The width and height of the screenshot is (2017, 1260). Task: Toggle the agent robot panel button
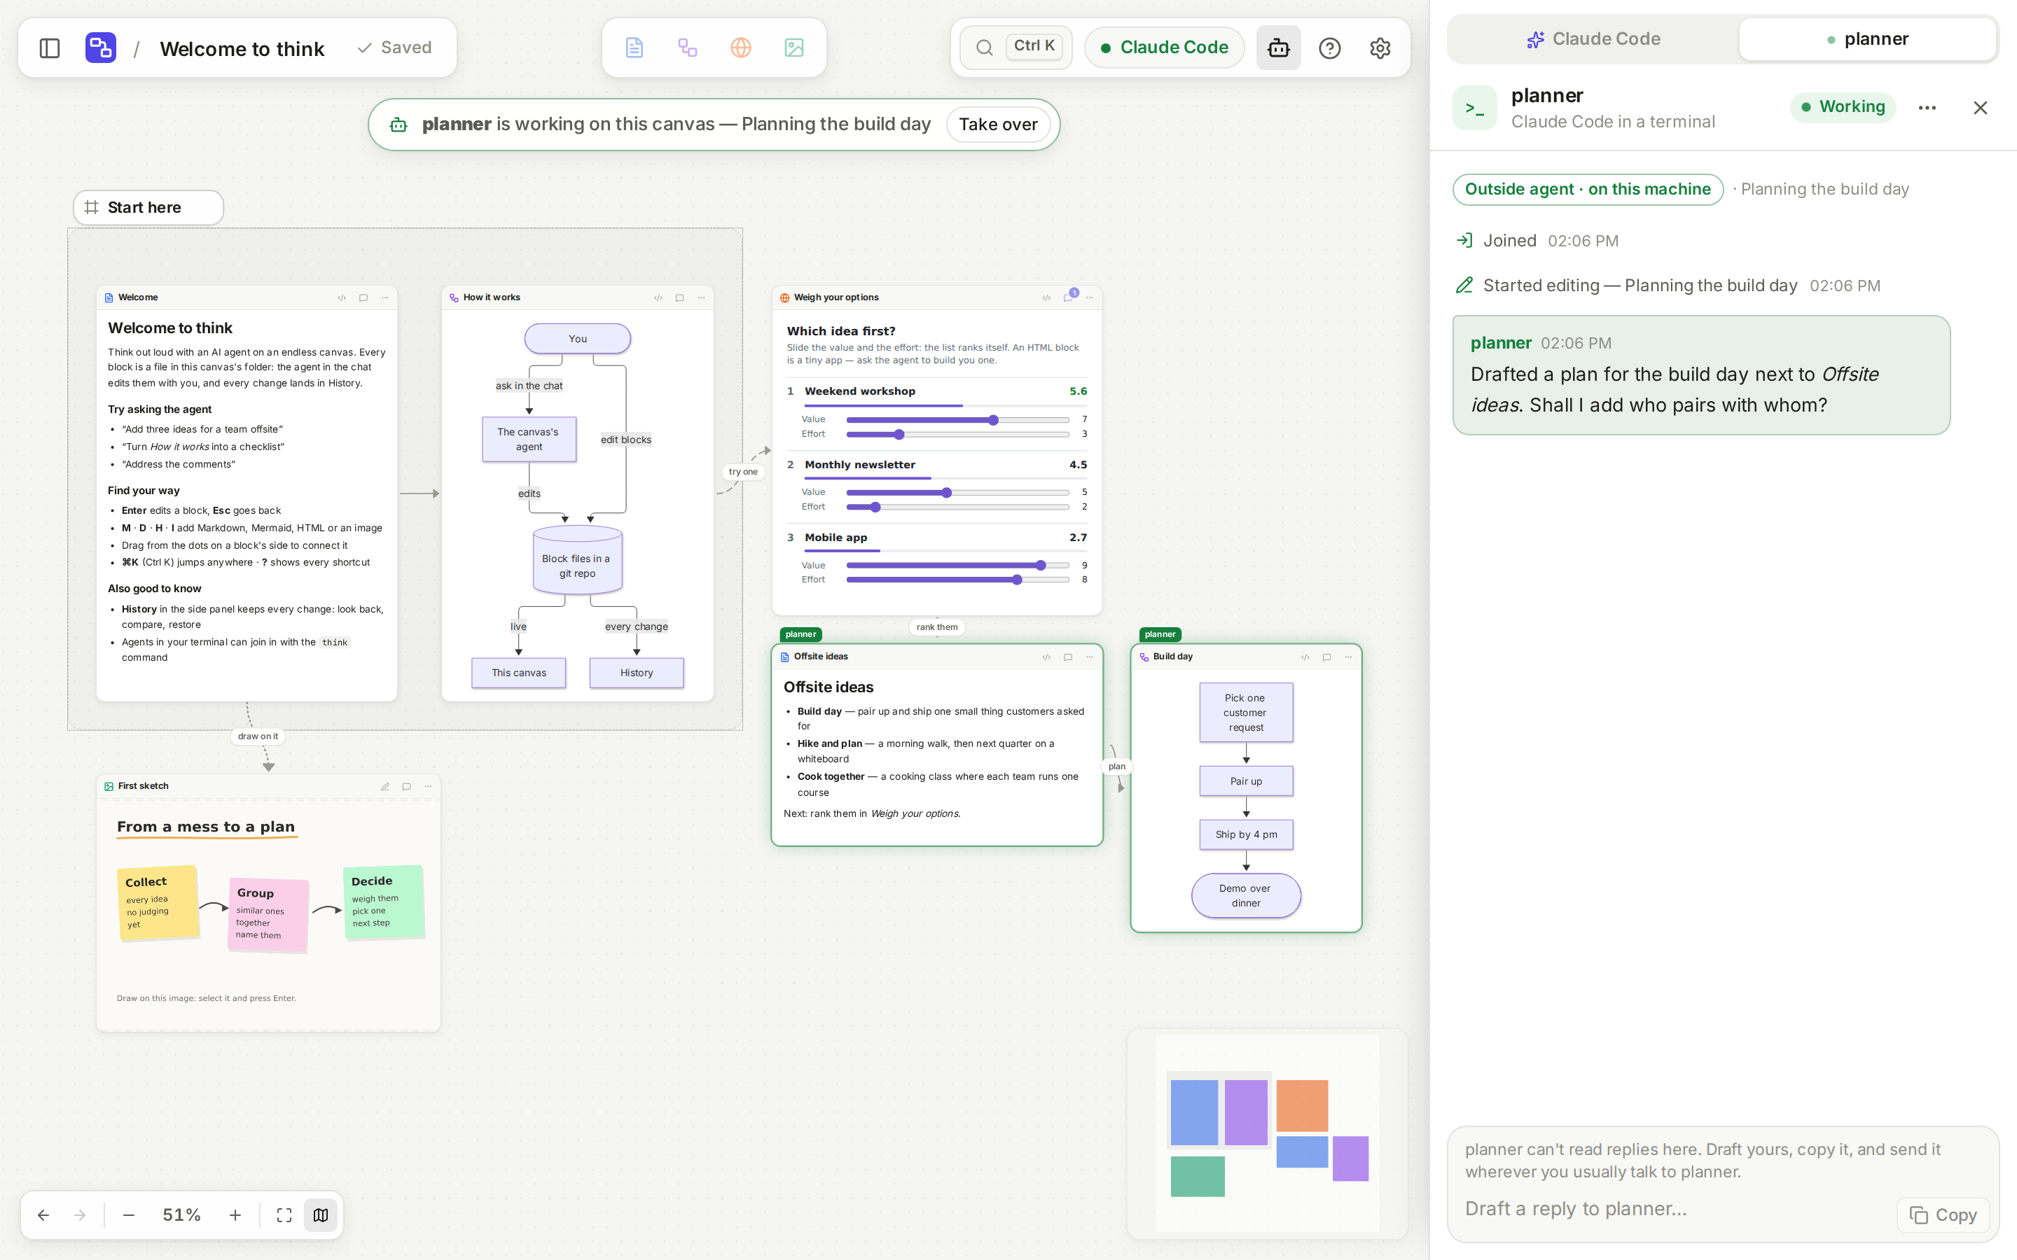click(x=1279, y=48)
